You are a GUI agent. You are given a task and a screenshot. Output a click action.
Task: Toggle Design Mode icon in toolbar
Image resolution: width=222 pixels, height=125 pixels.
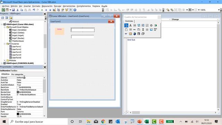(x=54, y=10)
